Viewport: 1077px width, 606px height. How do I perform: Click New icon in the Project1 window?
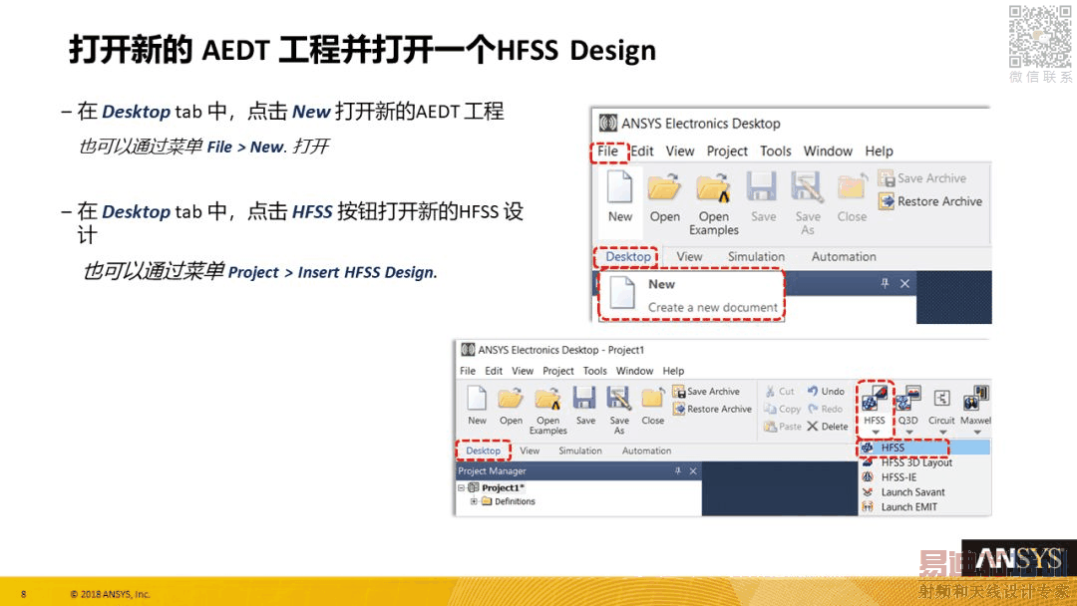click(477, 398)
